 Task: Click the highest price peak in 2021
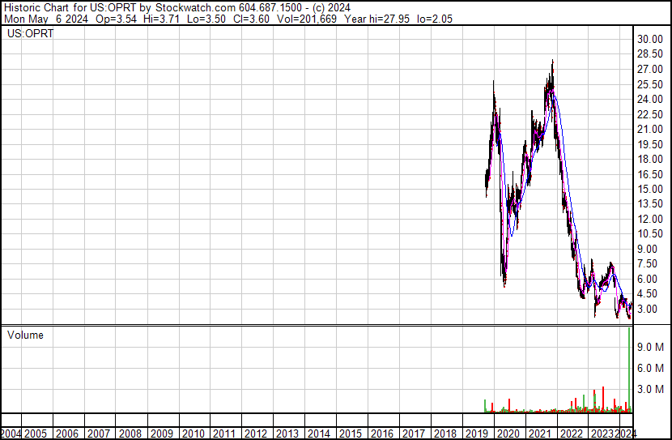click(x=552, y=63)
